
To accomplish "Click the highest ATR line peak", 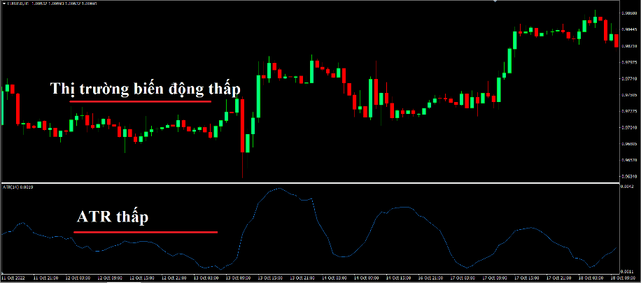I will [279, 188].
